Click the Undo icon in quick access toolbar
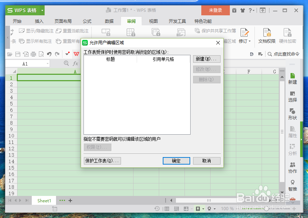308x218 pixels. tap(49, 54)
